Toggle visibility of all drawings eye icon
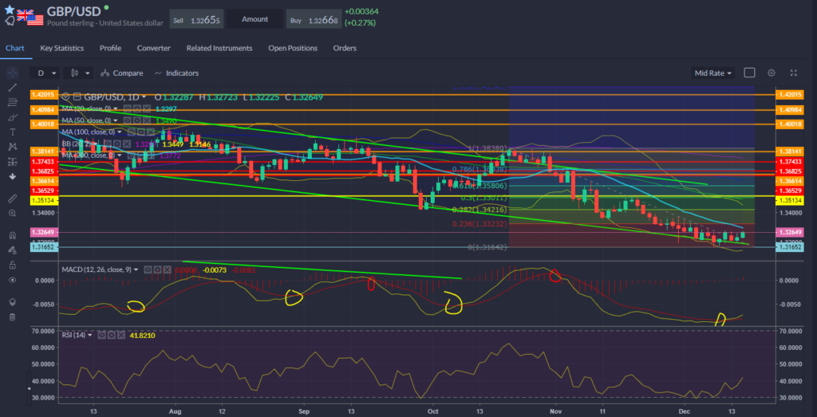The image size is (817, 417). point(12,280)
